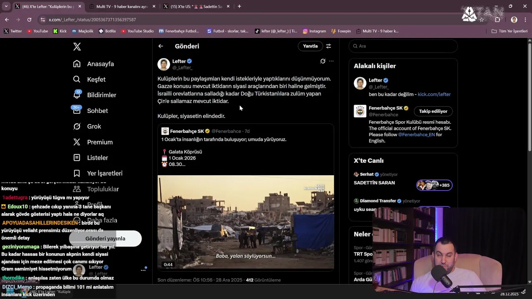532x299 pixels.
Task: Open Kick bookmark
Action: (60, 31)
